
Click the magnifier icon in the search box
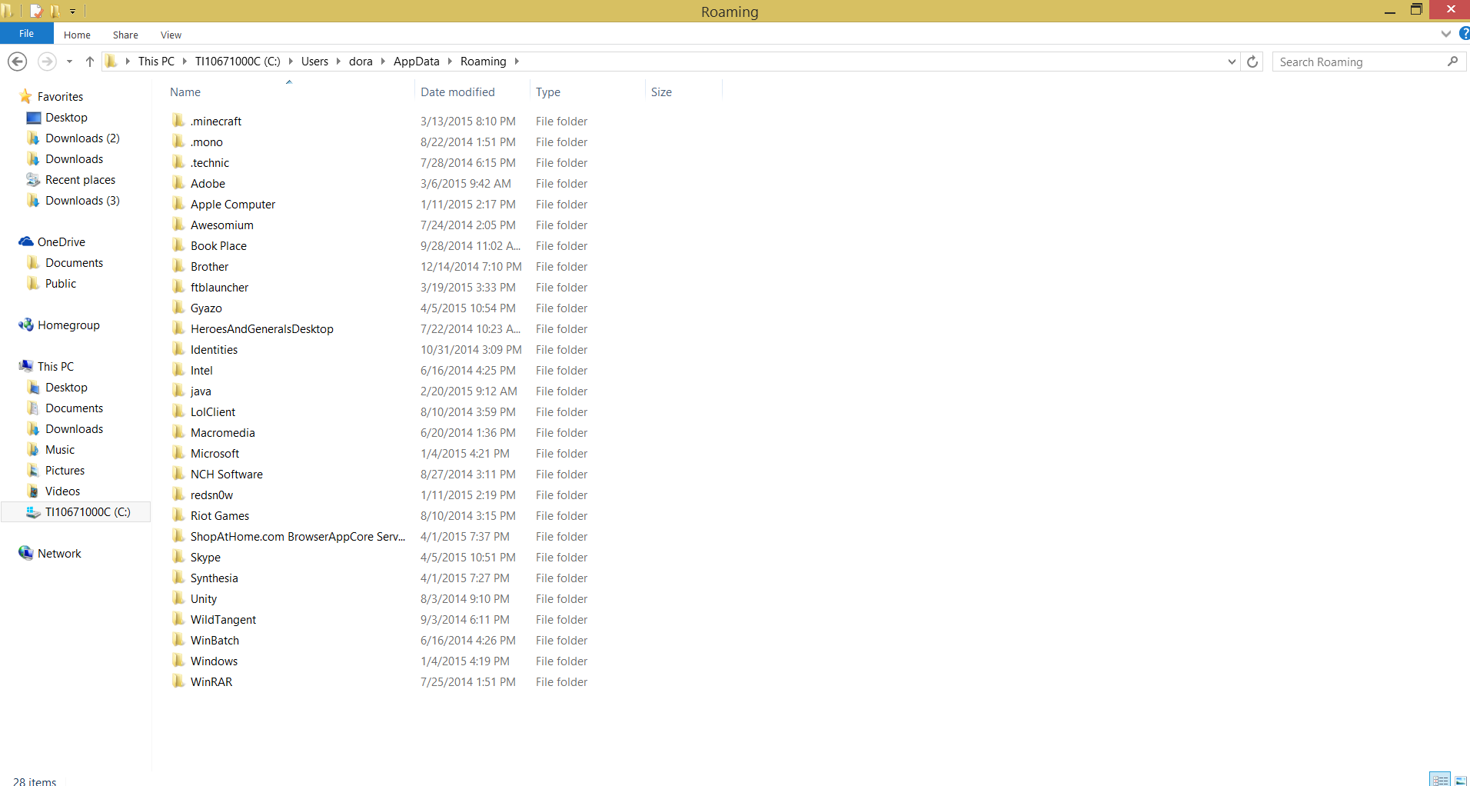(1452, 62)
